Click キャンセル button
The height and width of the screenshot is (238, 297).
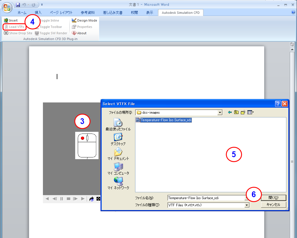273,205
